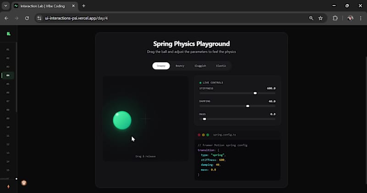Open the browser extensions puzzle icon
The height and width of the screenshot is (193, 367).
point(335,18)
